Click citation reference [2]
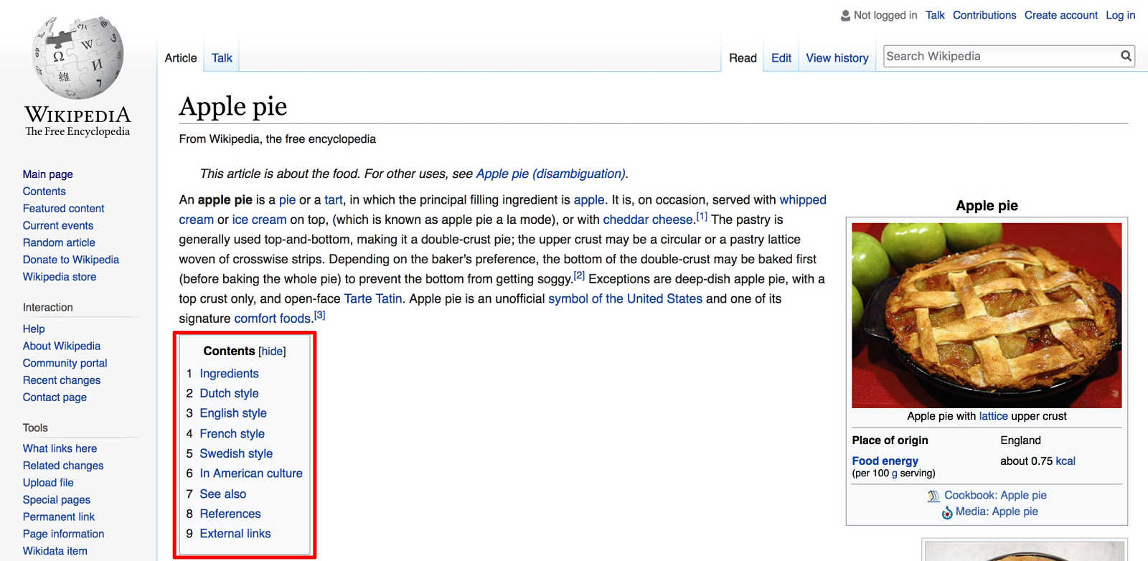This screenshot has height=561, width=1148. point(579,275)
